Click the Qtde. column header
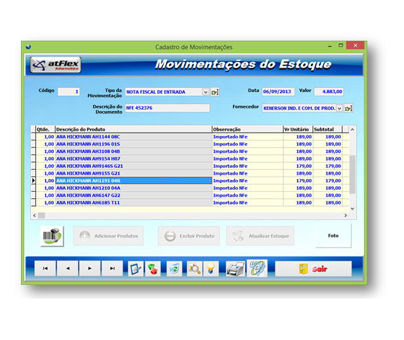The height and width of the screenshot is (340, 404). pyautogui.click(x=45, y=129)
